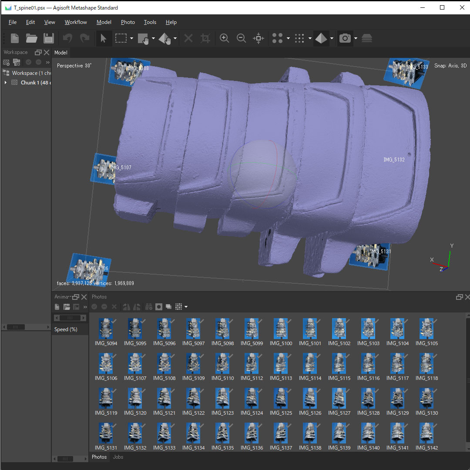Open the dense cloud view dropdown arrow
The width and height of the screenshot is (470, 470).
click(x=310, y=38)
